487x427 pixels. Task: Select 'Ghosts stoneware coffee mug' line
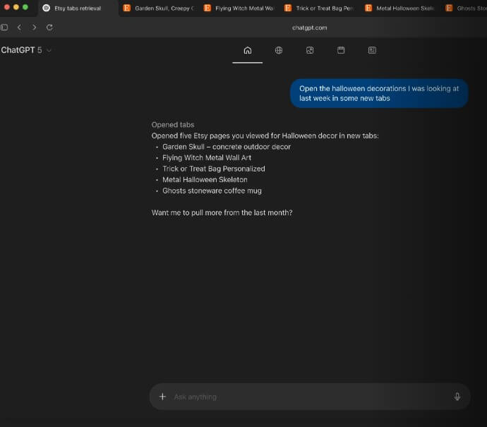(212, 191)
